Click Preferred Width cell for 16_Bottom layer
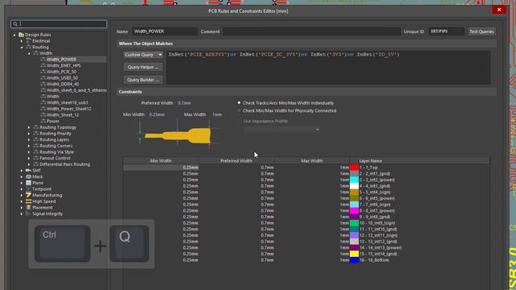 (236, 260)
